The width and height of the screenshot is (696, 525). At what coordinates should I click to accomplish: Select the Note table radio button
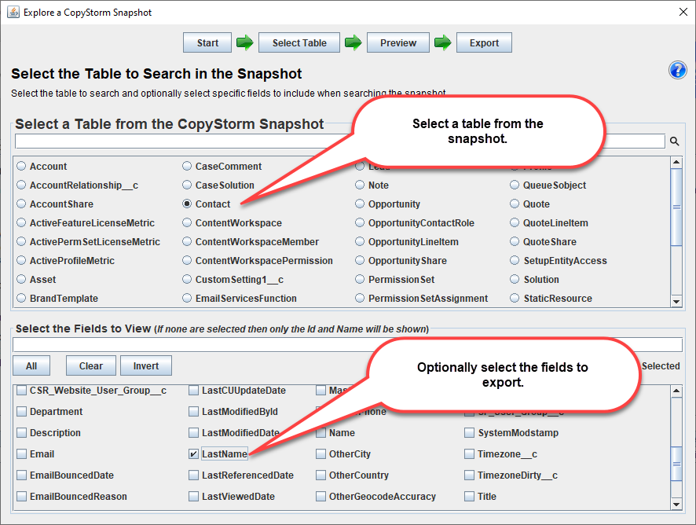[x=360, y=185]
